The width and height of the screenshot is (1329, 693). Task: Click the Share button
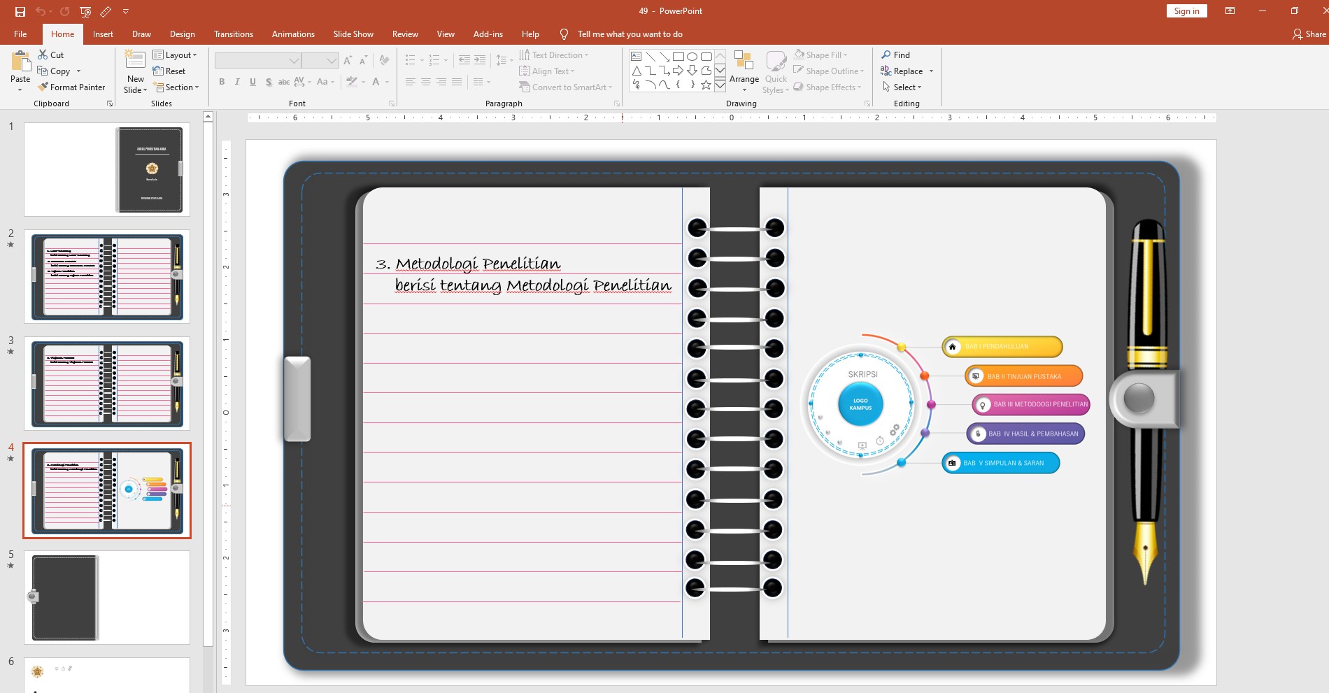coord(1309,34)
